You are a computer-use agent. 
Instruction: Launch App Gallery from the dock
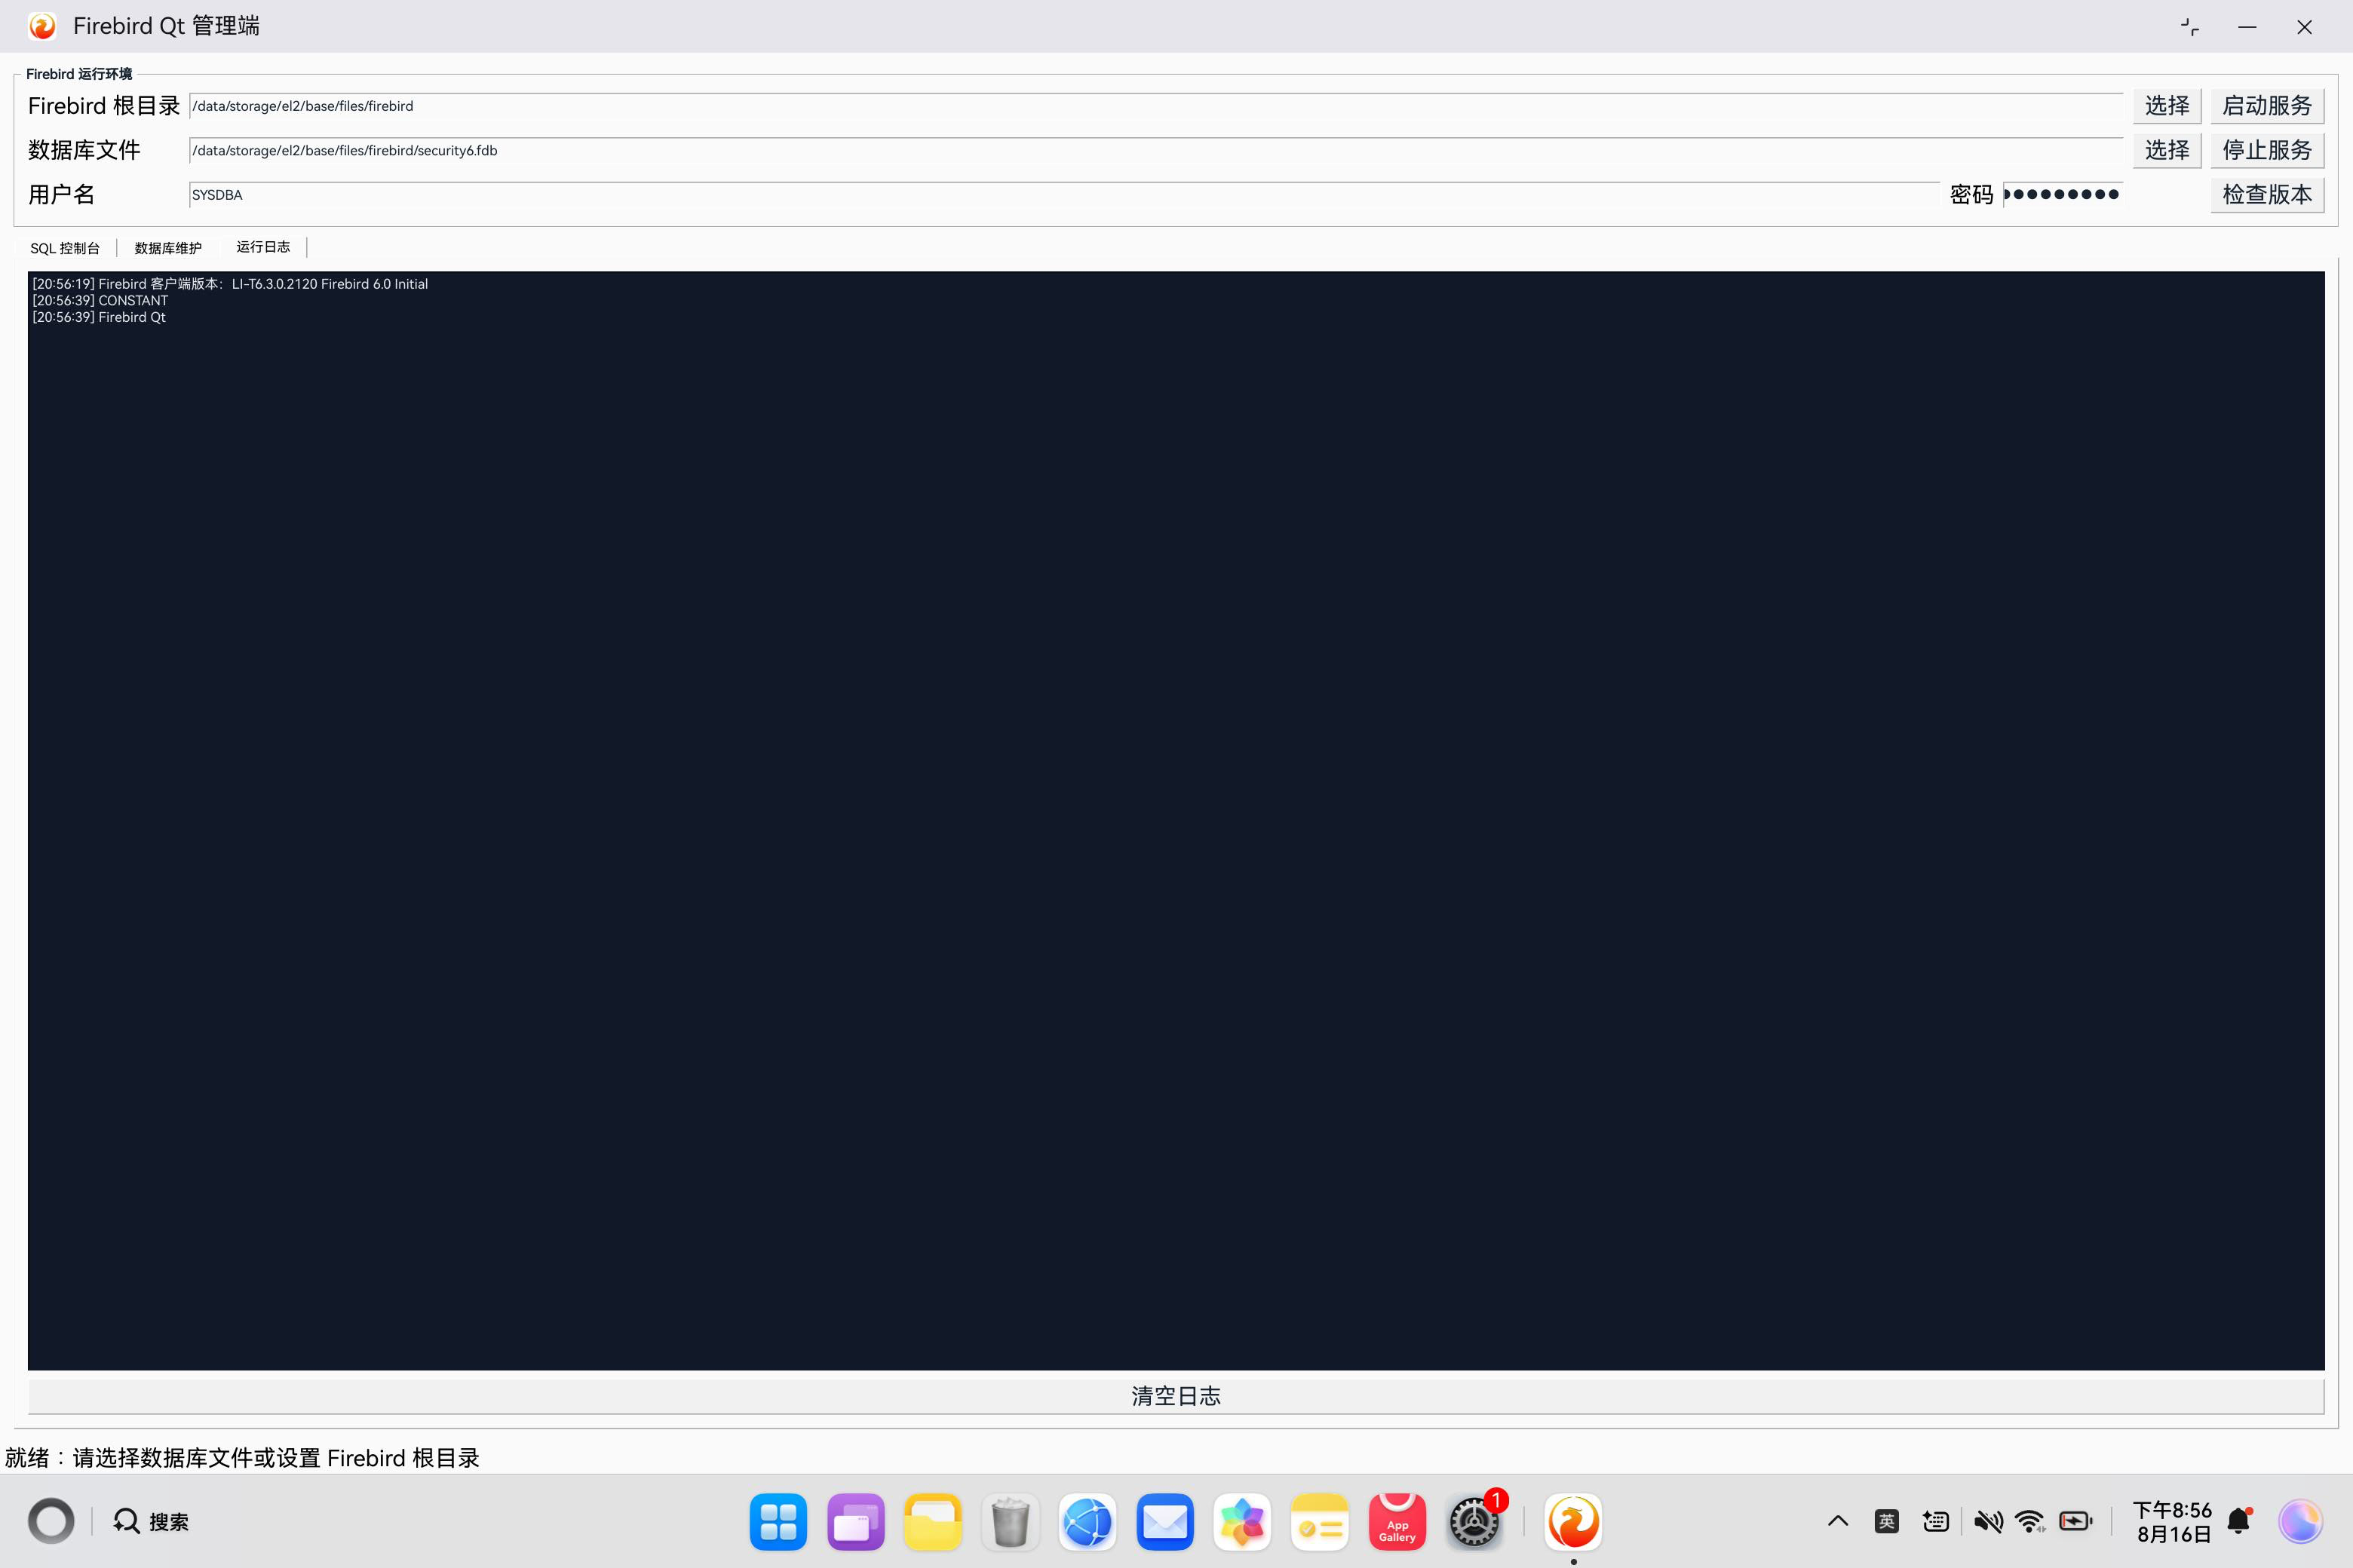[x=1397, y=1522]
